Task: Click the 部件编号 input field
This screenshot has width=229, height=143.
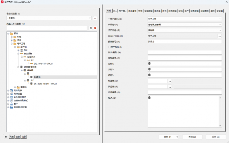Action: (185, 42)
